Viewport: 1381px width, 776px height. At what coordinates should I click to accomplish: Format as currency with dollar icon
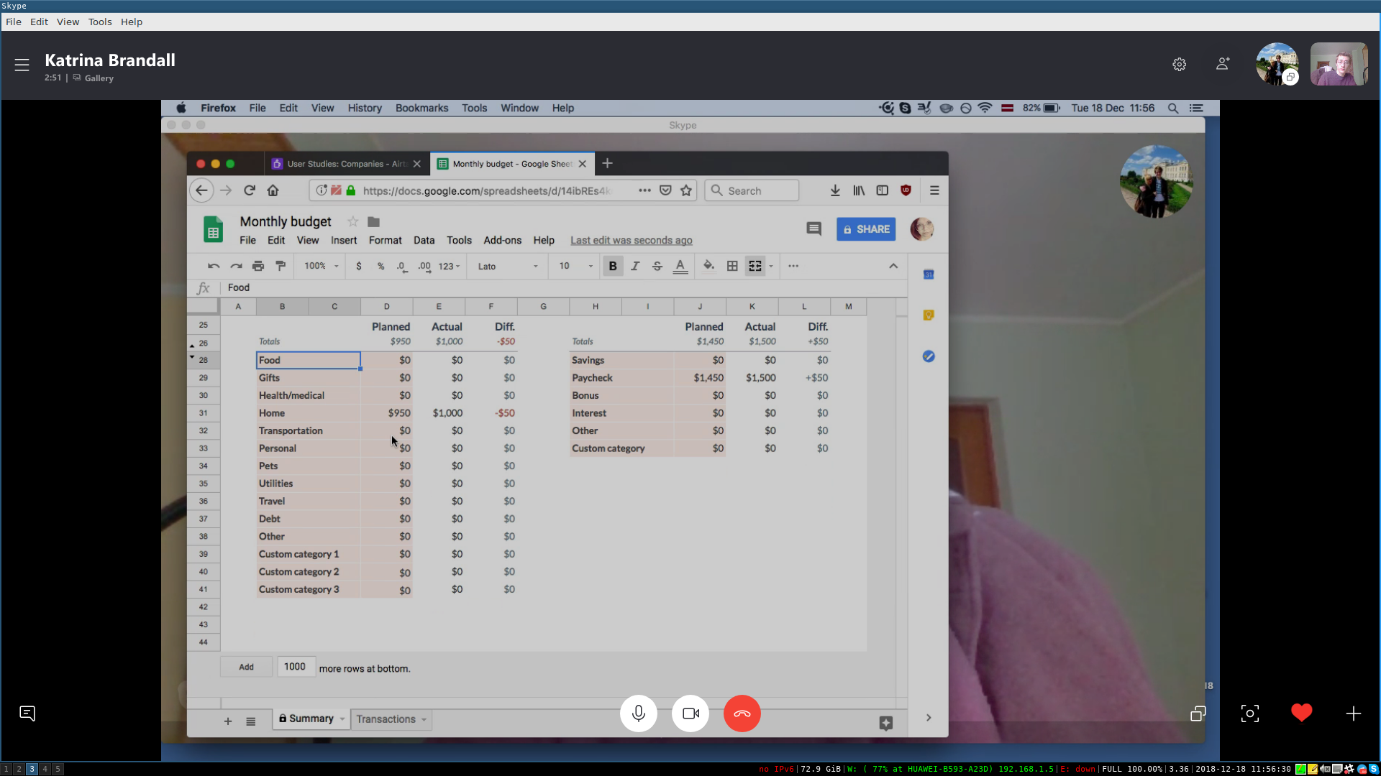(359, 266)
